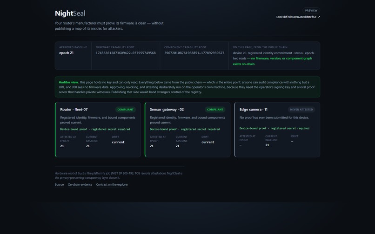
Task: Click the approved baseline value epoch 21
Action: click(x=67, y=53)
